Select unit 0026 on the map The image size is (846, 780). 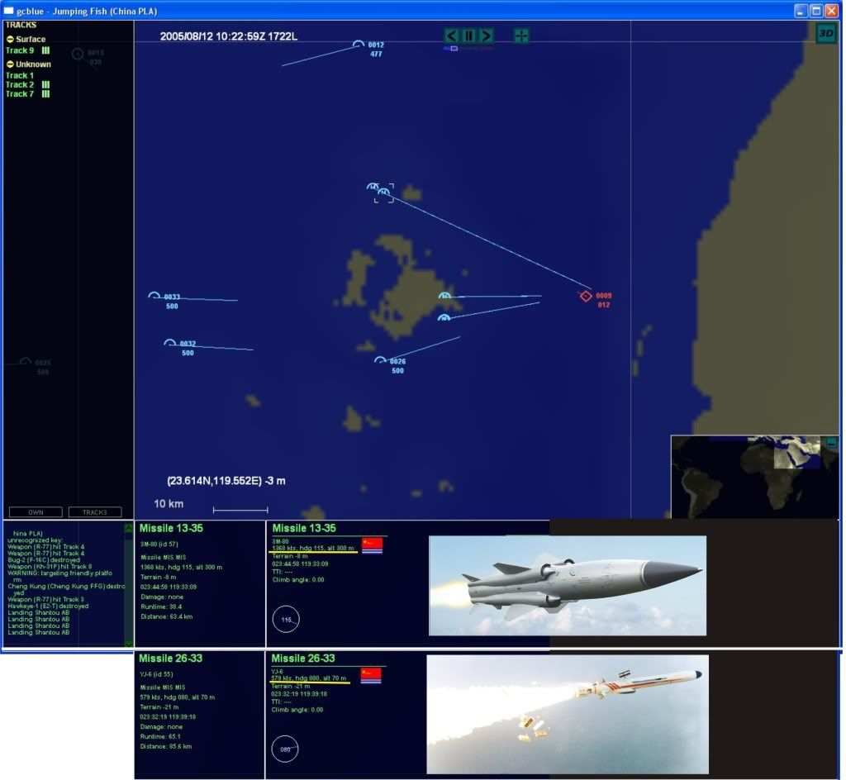380,361
